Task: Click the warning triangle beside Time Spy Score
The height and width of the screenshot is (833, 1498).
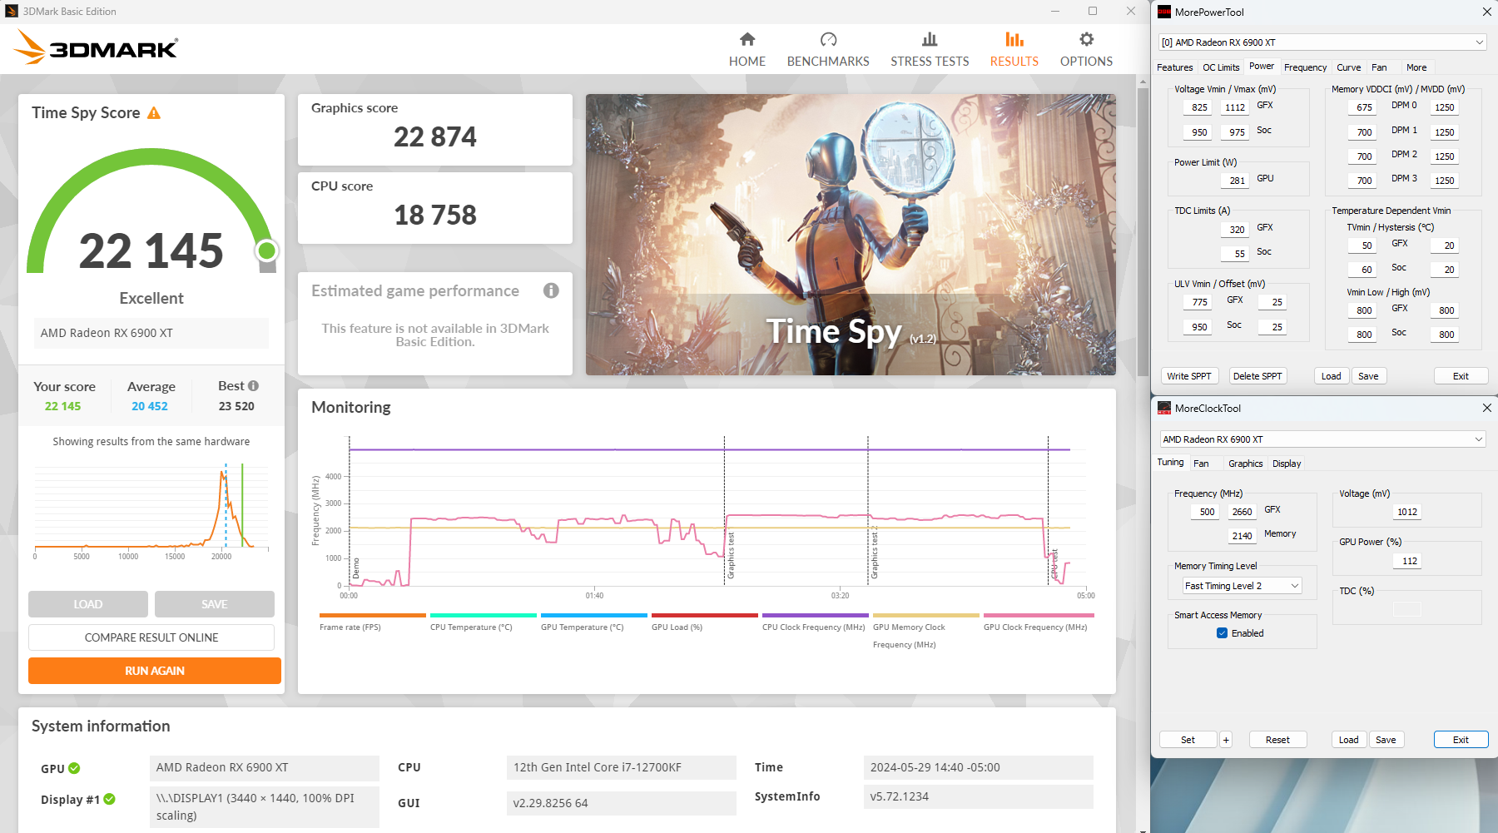Action: click(x=153, y=112)
